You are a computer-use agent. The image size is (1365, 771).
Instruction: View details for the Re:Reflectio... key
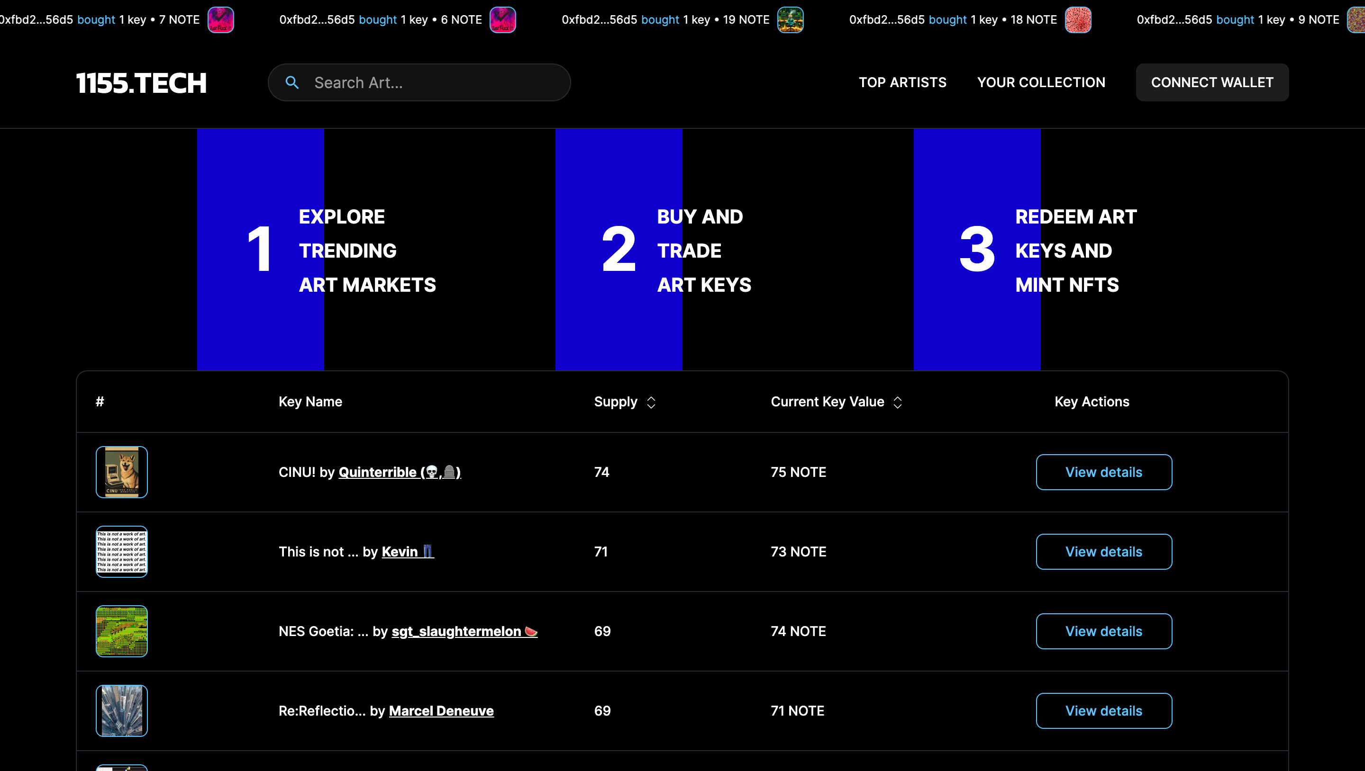[x=1104, y=710]
